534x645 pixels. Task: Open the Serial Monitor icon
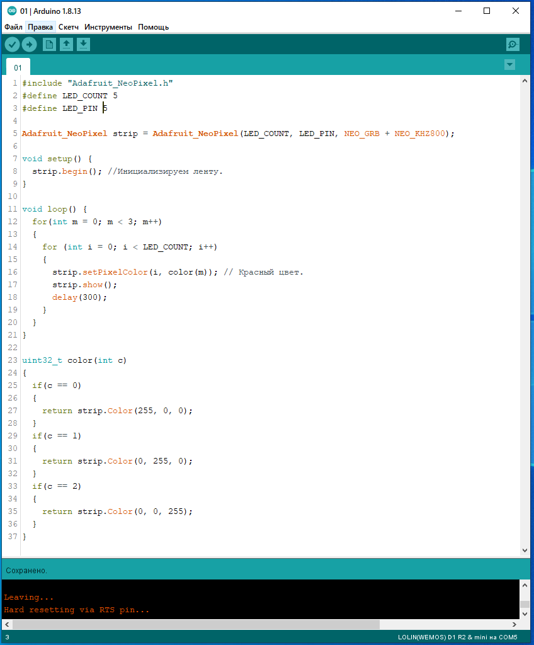[x=513, y=44]
